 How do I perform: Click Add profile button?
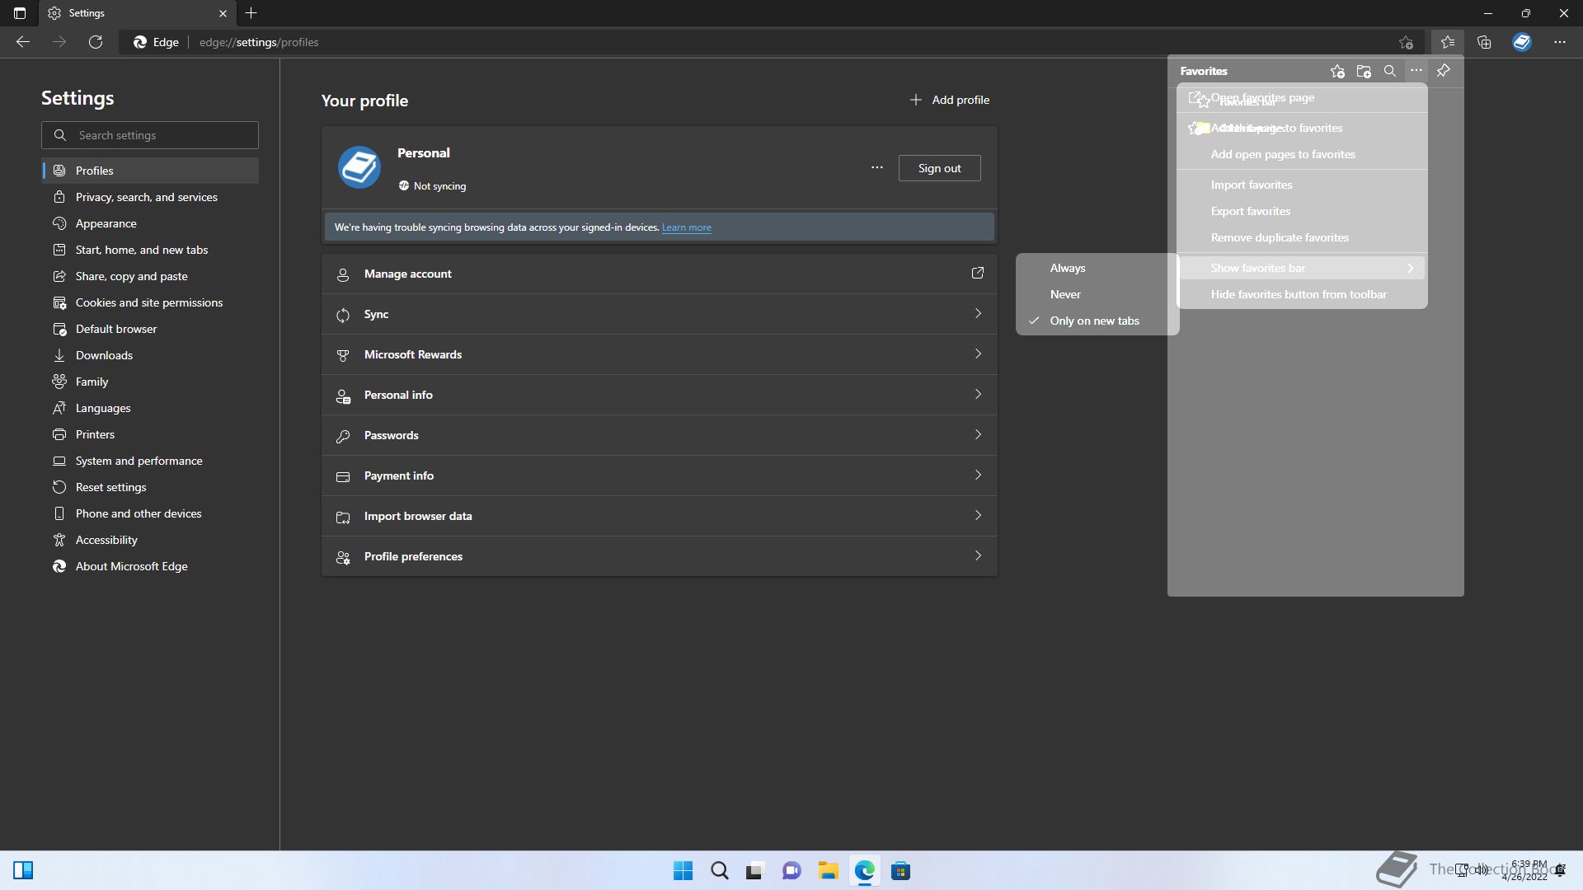tap(949, 100)
